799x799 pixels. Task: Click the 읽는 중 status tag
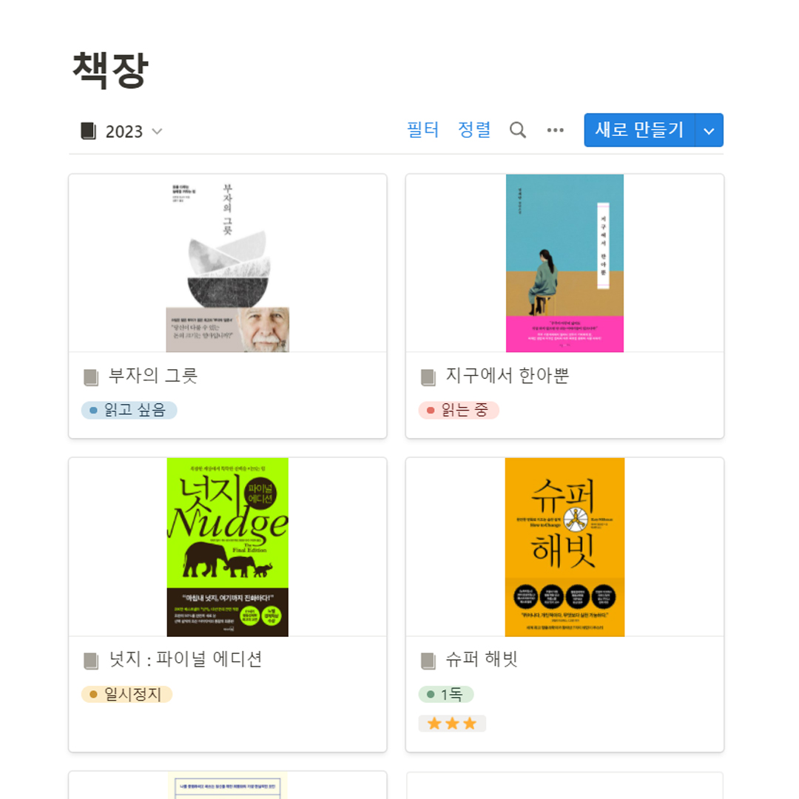(459, 410)
